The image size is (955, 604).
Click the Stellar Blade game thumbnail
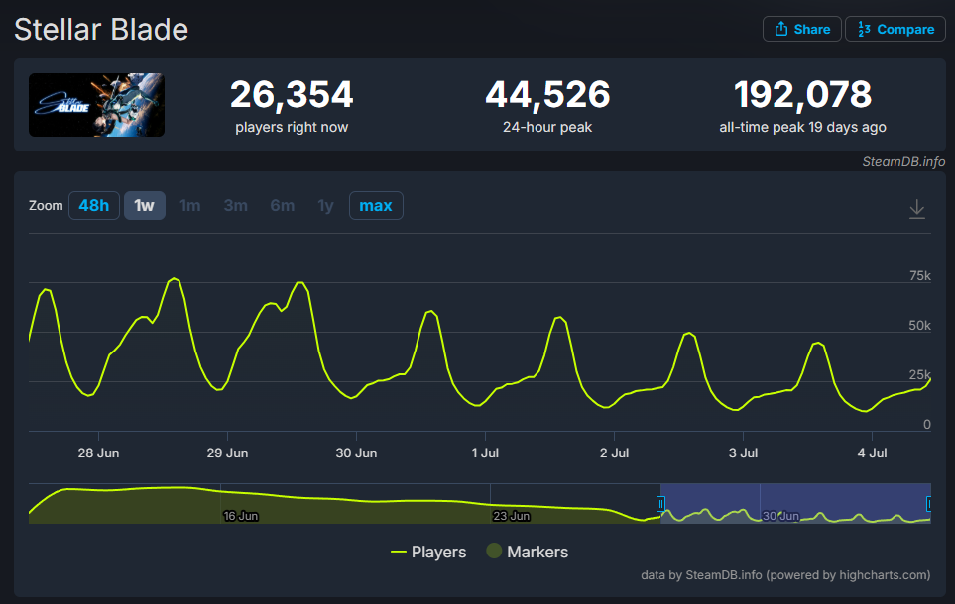click(96, 105)
